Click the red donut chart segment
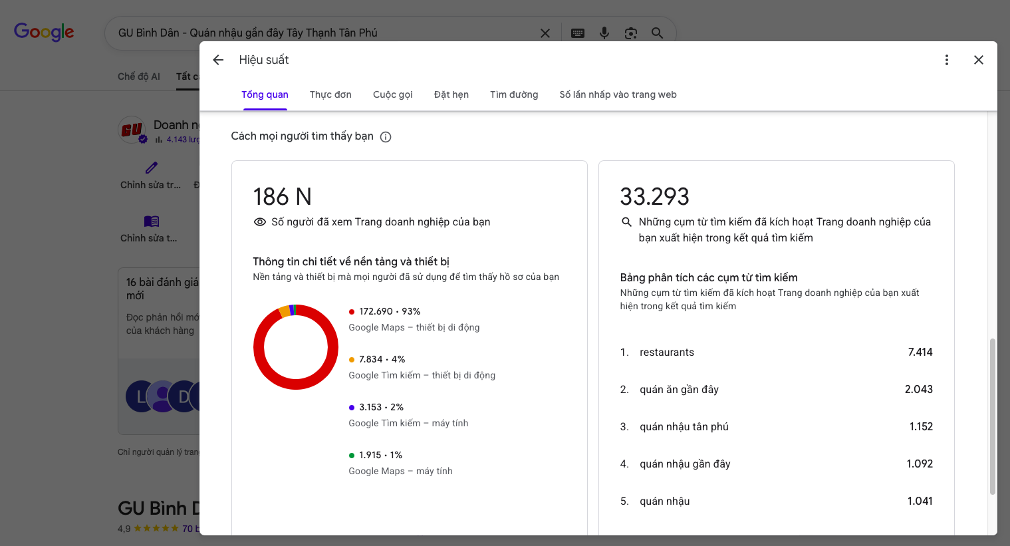Image resolution: width=1010 pixels, height=546 pixels. 296,384
